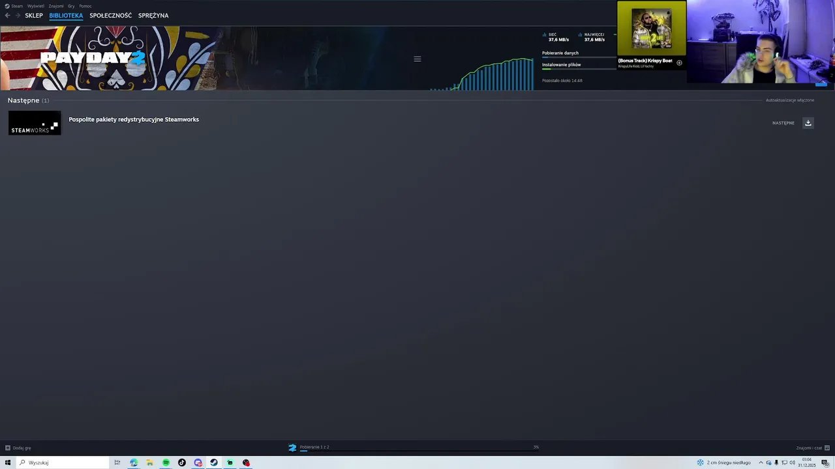The width and height of the screenshot is (835, 469).
Task: Click the NAJWIĘCEJ peak speed stat
Action: pos(592,37)
